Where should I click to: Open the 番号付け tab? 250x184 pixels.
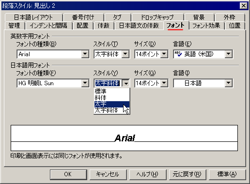click(x=83, y=17)
